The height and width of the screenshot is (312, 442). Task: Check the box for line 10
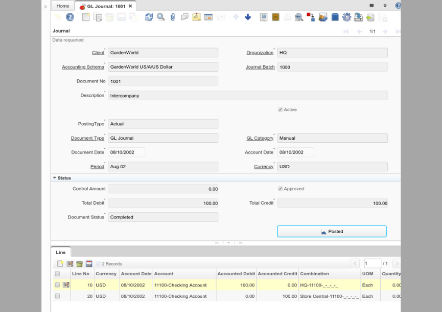[x=58, y=285]
